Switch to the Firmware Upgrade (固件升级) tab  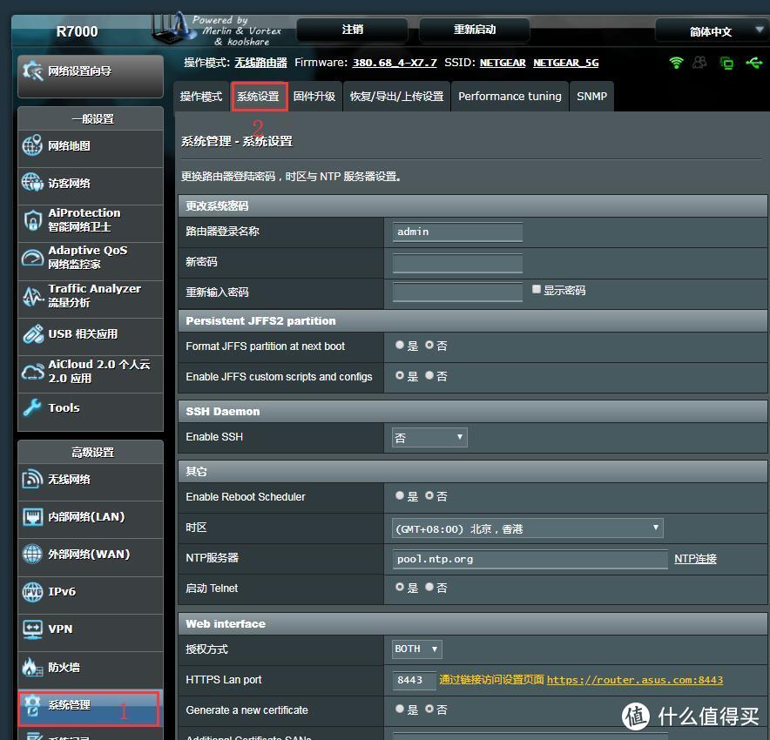pyautogui.click(x=314, y=97)
